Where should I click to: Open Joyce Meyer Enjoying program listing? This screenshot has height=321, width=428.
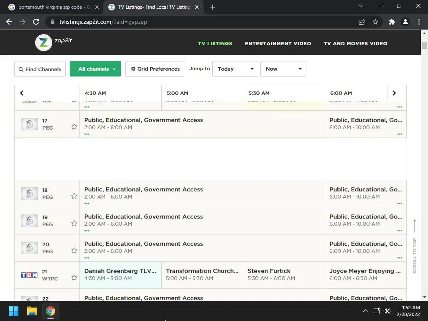pos(365,275)
